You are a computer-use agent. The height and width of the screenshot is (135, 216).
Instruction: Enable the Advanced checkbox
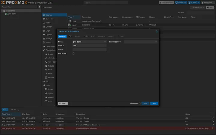coord(139,103)
